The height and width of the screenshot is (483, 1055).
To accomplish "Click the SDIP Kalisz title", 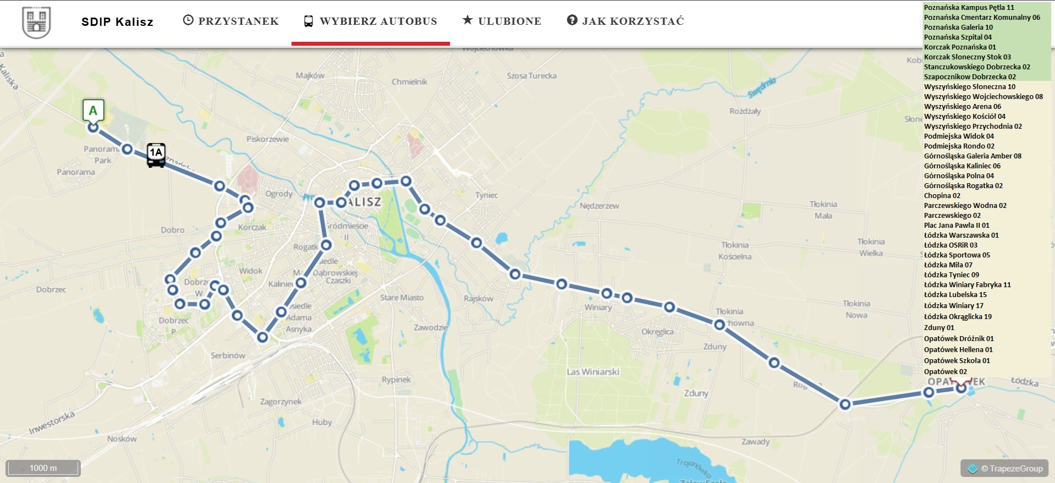I will coord(117,22).
